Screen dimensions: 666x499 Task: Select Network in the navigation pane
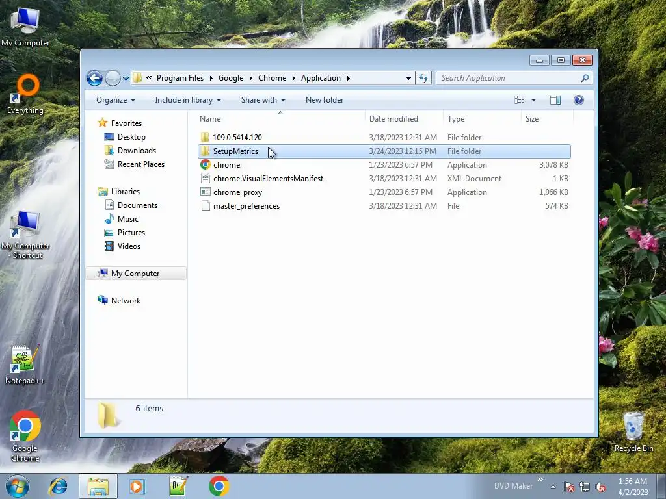[126, 301]
